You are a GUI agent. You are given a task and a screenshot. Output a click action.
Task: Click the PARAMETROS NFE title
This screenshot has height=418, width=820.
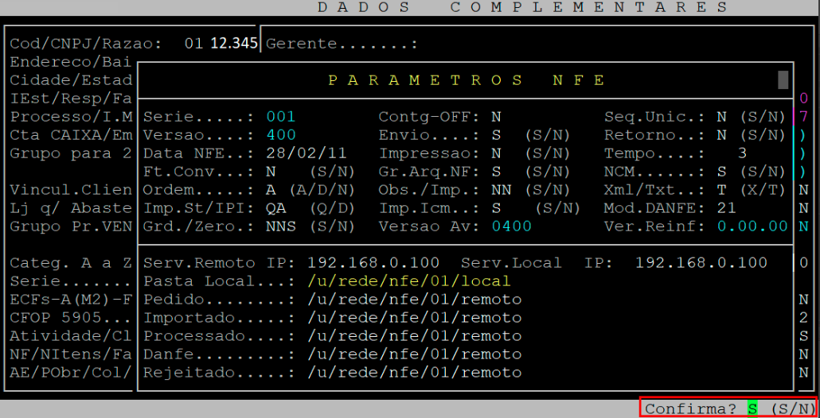click(467, 80)
